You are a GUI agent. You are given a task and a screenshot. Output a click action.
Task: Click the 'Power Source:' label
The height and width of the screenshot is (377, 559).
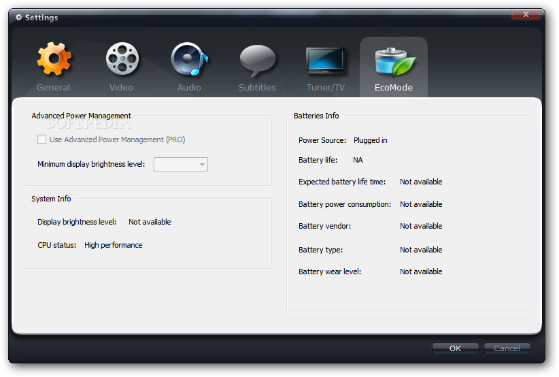[322, 141]
